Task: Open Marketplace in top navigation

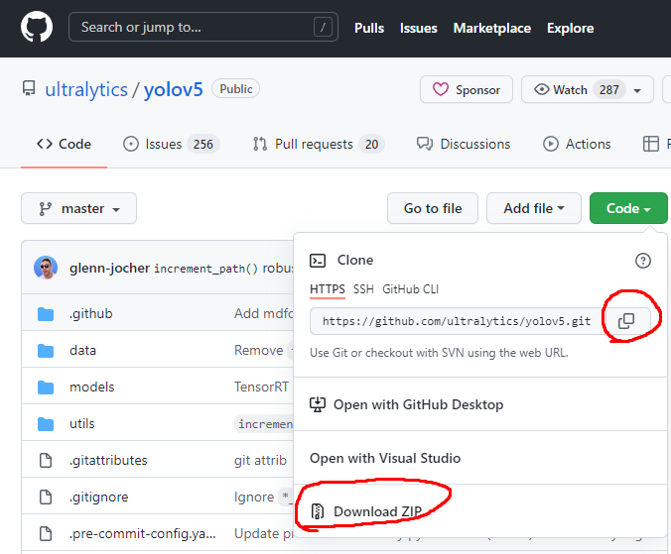Action: 492,28
